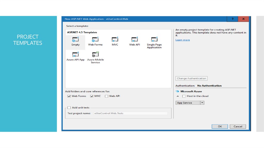Click the No Authentication text
Viewport: 264px width, 148px height.
pos(209,86)
